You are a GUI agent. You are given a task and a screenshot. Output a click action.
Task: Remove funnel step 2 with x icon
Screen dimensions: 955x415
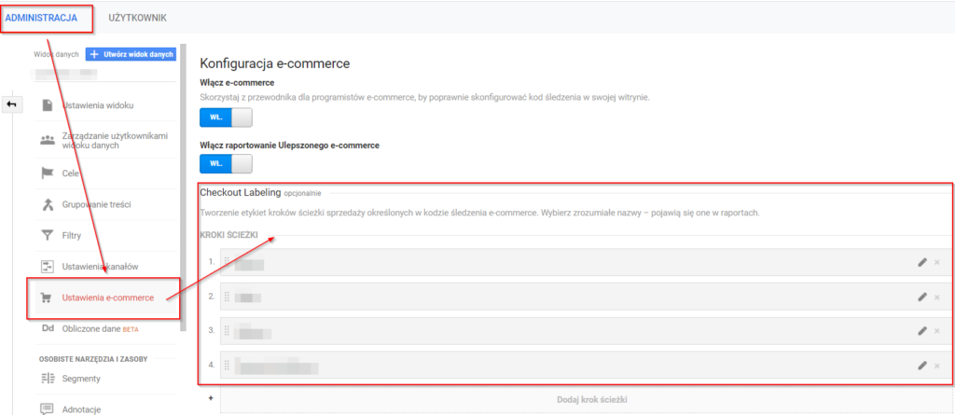coord(936,297)
